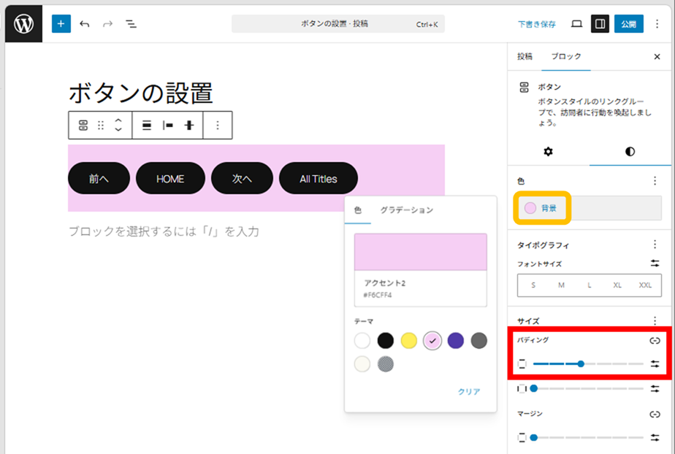675x454 pixels.
Task: Select the purple theme color swatch
Action: tap(456, 340)
